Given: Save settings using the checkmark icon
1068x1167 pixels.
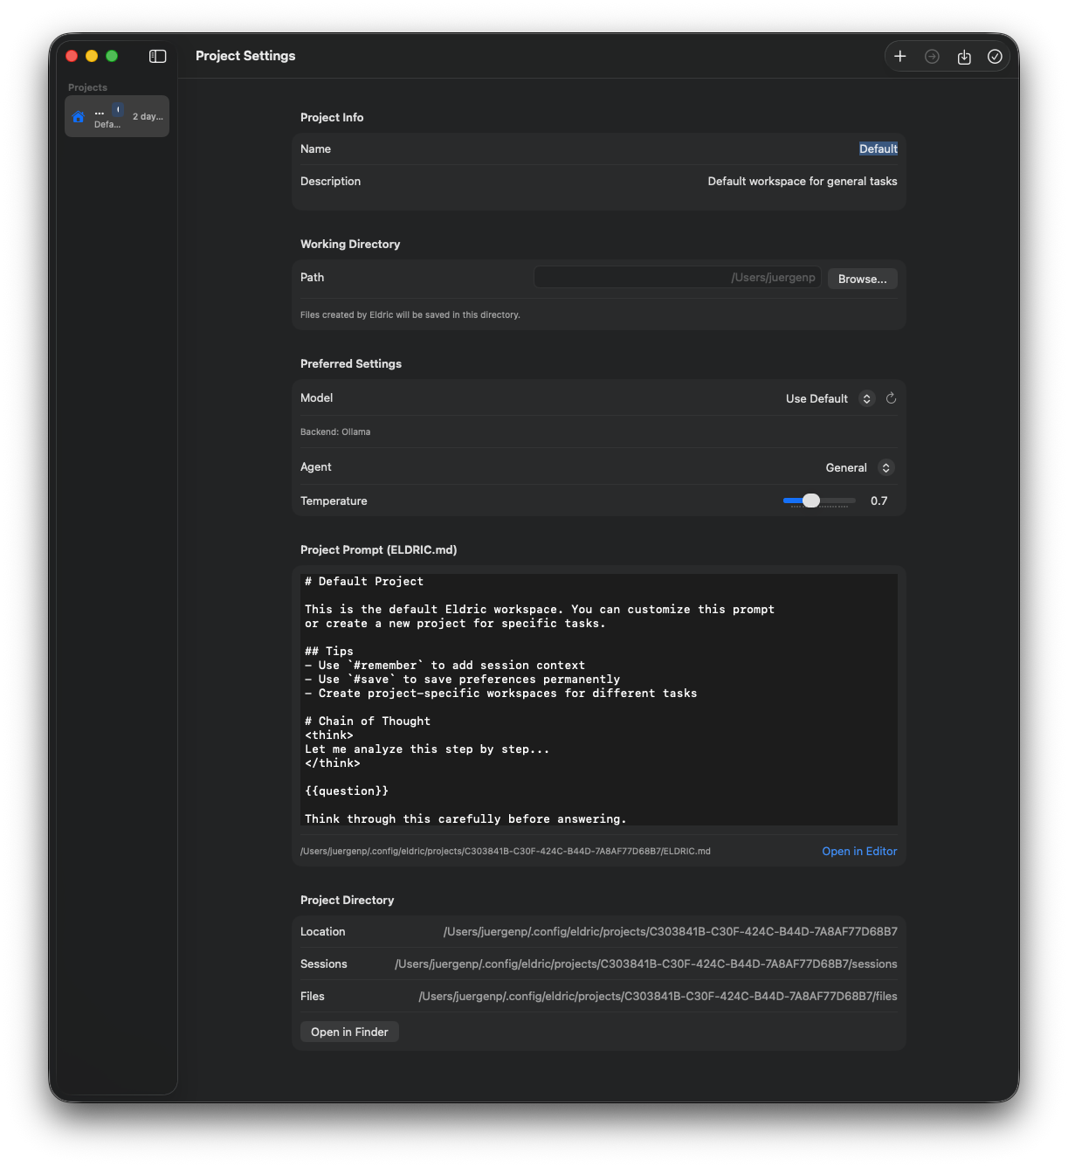Looking at the screenshot, I should click(996, 56).
